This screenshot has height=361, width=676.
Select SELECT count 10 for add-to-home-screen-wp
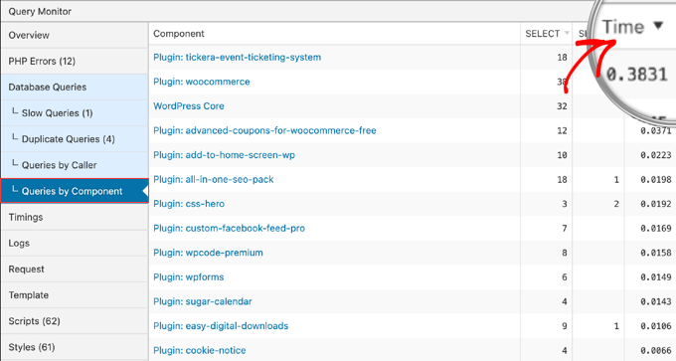coord(562,155)
